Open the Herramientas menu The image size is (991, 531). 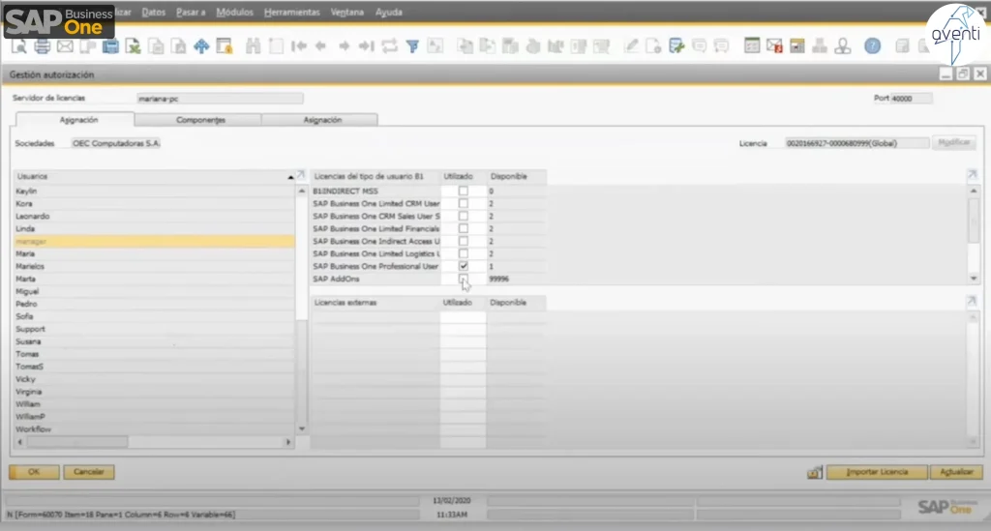292,12
